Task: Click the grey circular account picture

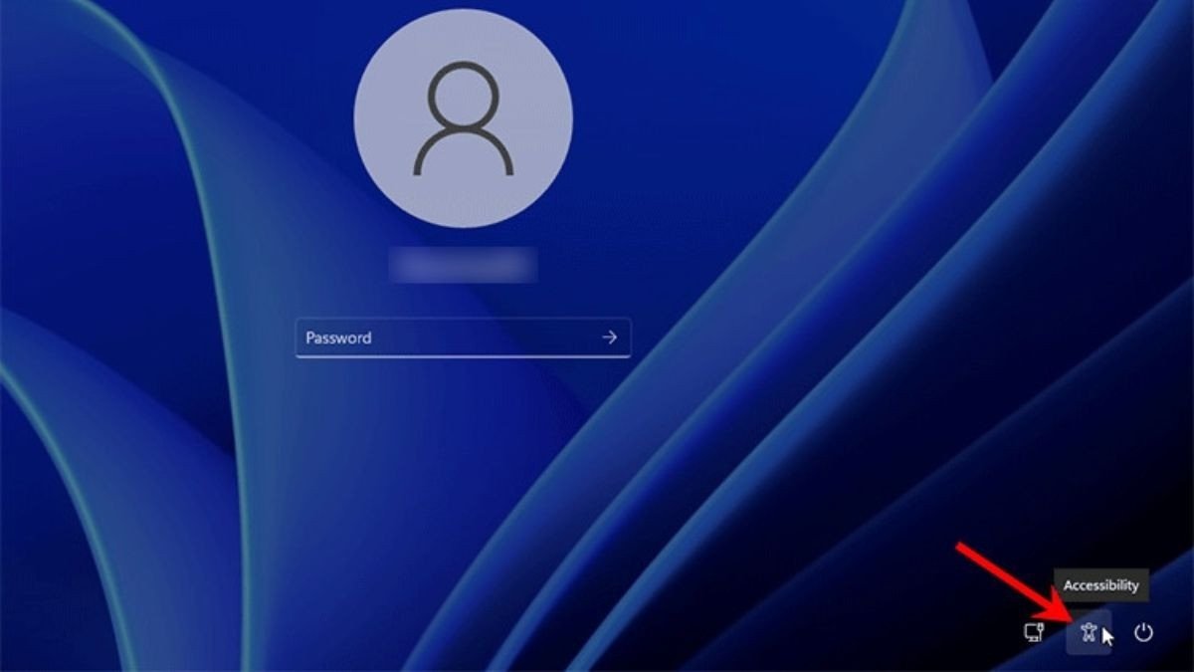Action: point(463,118)
